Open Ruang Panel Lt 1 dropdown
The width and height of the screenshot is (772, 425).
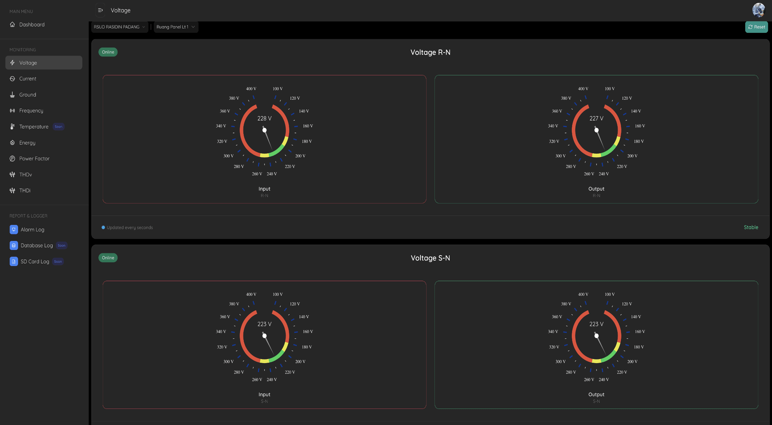pyautogui.click(x=176, y=27)
